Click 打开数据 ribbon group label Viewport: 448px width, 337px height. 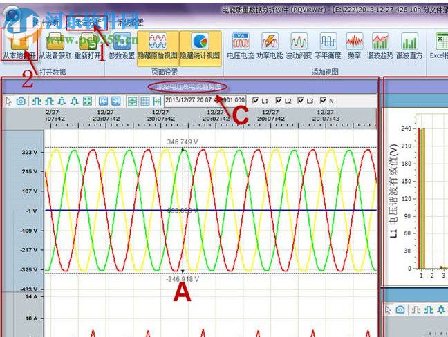coord(53,72)
